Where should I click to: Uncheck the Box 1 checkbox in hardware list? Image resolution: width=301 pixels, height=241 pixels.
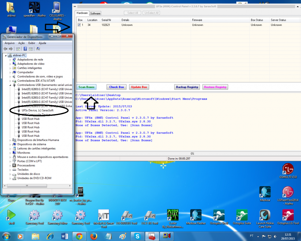(79, 25)
